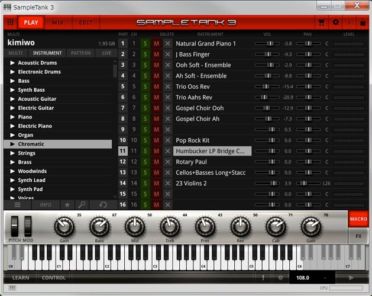Viewport: 372px width, 296px height.
Task: Select the Humbucker LP Bridge instrument
Action: click(x=212, y=151)
